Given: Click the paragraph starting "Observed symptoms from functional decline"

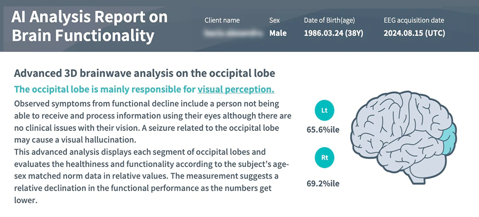Looking at the screenshot, I should coord(152,122).
